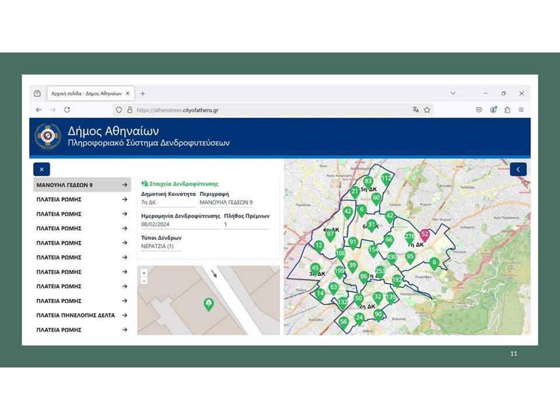Open the ΜΑΝΟΥΗΛ ΓΕΔΕΩΝ 9 list entry
Viewport: 560px width, 420px height.
[82, 185]
